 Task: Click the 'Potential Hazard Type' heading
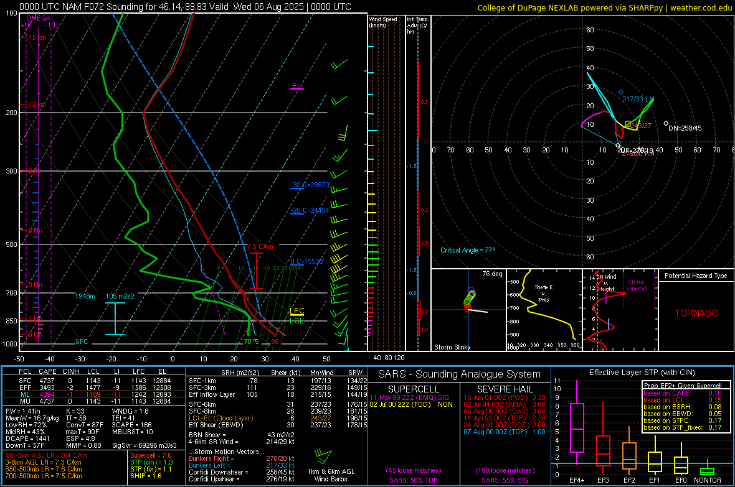click(696, 276)
